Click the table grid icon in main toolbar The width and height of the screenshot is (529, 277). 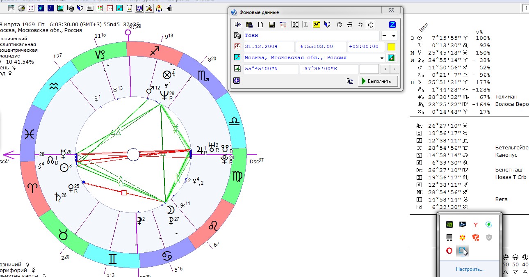pyautogui.click(x=11, y=8)
